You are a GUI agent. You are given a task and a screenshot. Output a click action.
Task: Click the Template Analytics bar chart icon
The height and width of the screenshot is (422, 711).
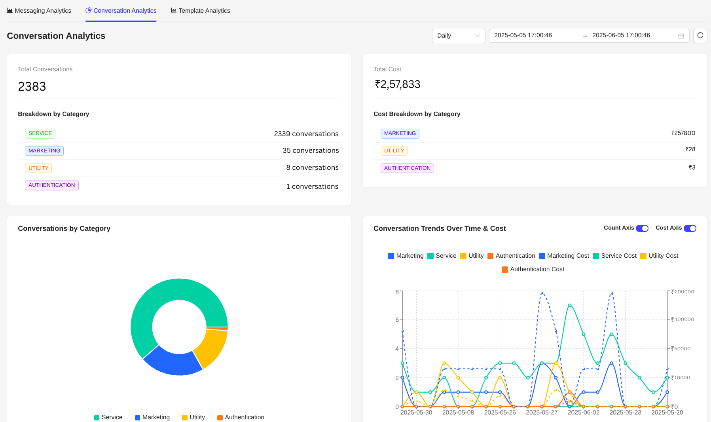pyautogui.click(x=174, y=11)
